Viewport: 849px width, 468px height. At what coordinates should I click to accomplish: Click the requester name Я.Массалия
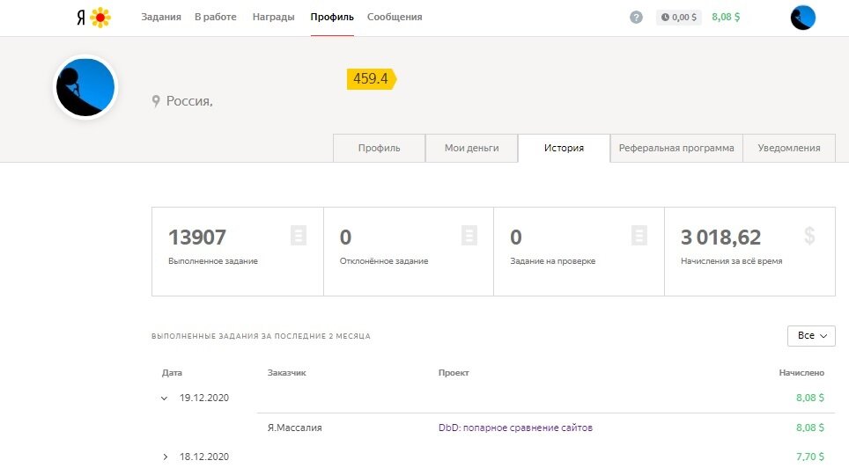(294, 428)
